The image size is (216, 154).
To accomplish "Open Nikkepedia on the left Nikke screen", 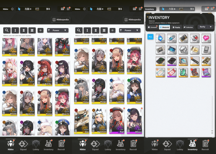I will pos(60,20).
